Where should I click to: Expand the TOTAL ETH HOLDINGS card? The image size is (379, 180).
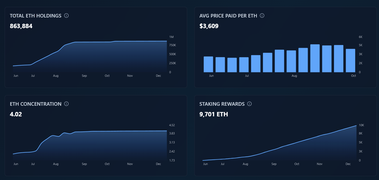click(95, 47)
